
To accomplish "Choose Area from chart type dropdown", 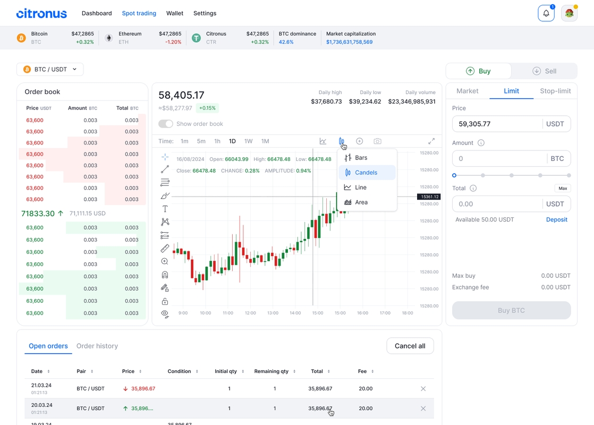I will (x=361, y=202).
